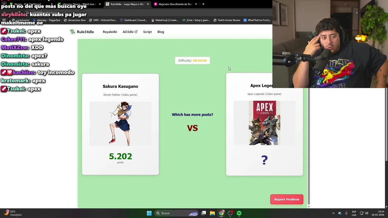
Task: Open the jChat - Setup bookmark
Action: click(196, 20)
